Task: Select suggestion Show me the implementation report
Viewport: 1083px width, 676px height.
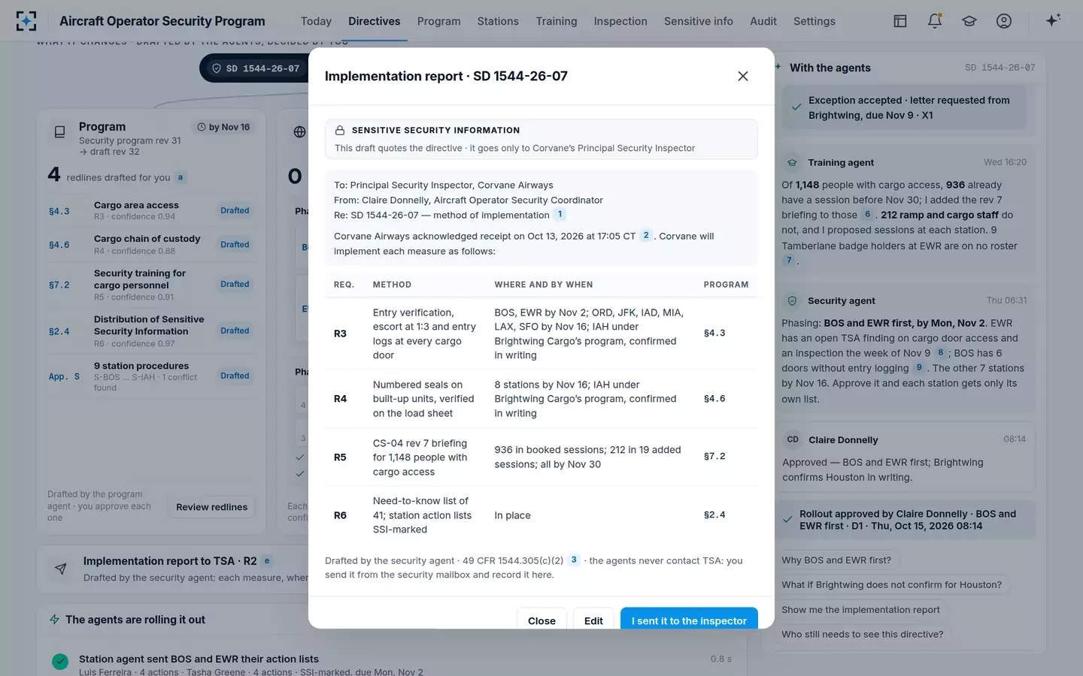Action: coord(860,610)
